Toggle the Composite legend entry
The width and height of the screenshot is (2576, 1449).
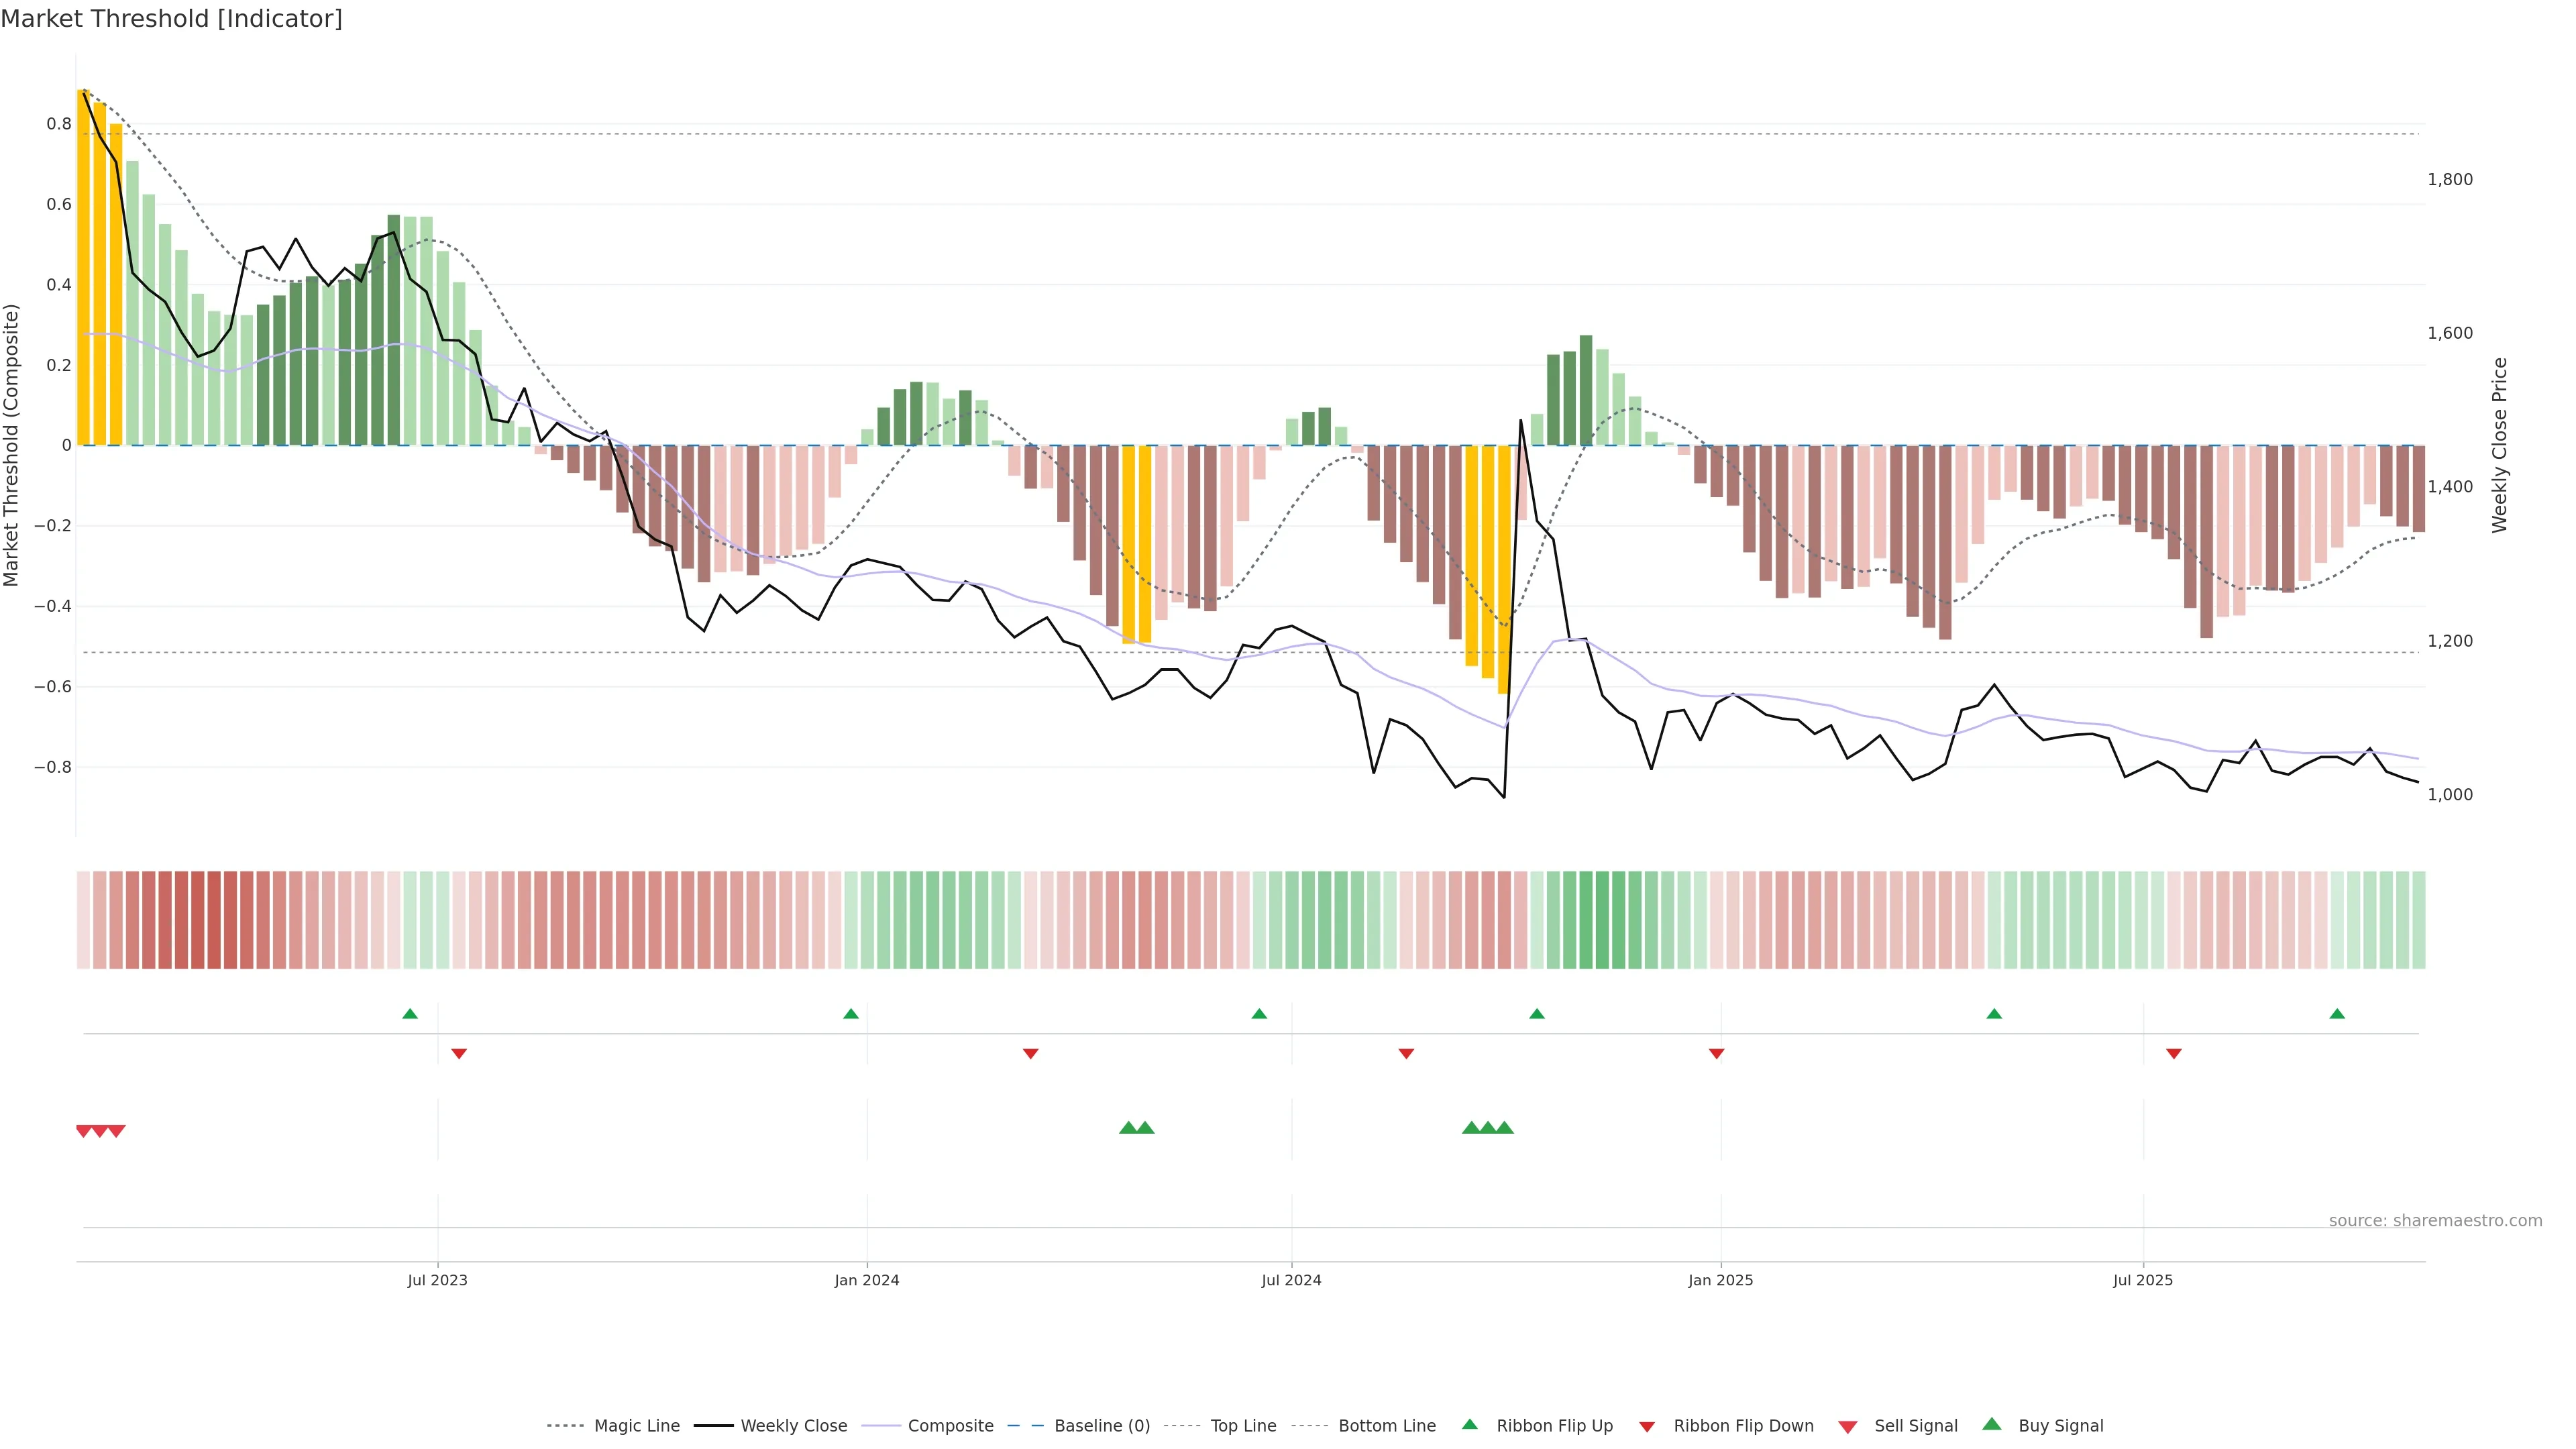click(x=950, y=1426)
